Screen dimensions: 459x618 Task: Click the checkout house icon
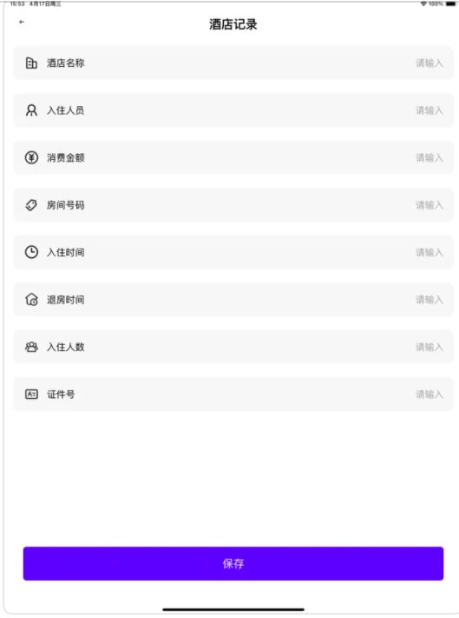click(x=31, y=300)
